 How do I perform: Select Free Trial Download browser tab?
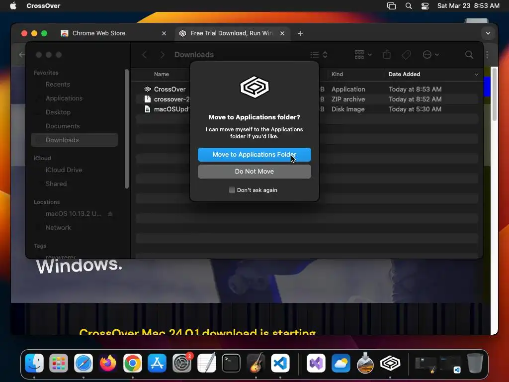(x=232, y=33)
